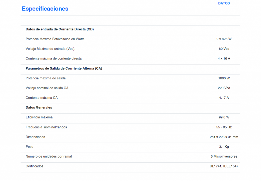Select the 60 Vcc value

pyautogui.click(x=224, y=49)
